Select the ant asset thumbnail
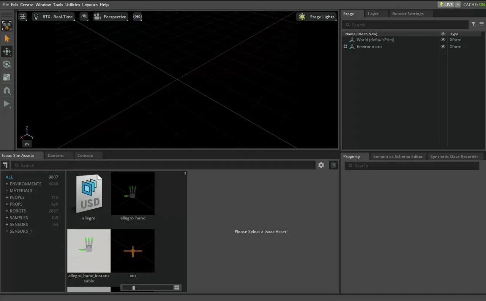The width and height of the screenshot is (486, 301). click(x=133, y=251)
